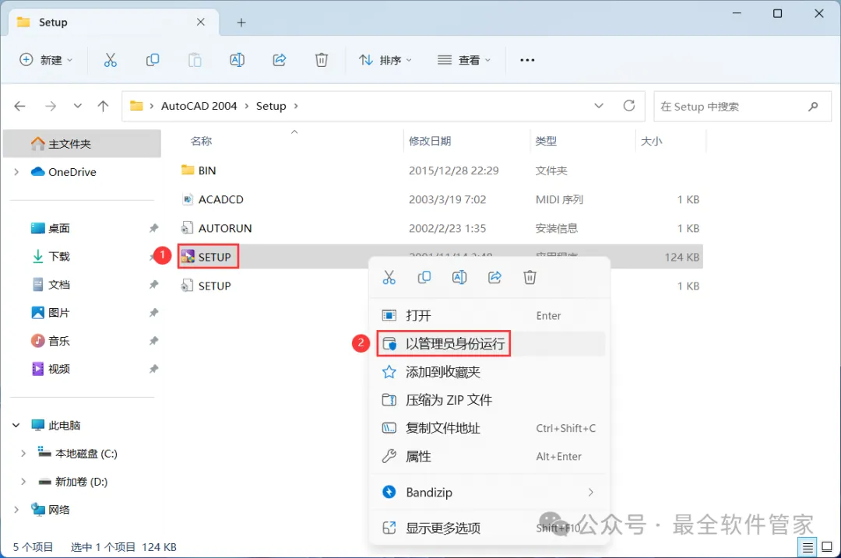Open the 查看 (View) dropdown
Viewport: 841px width, 558px height.
click(x=464, y=60)
